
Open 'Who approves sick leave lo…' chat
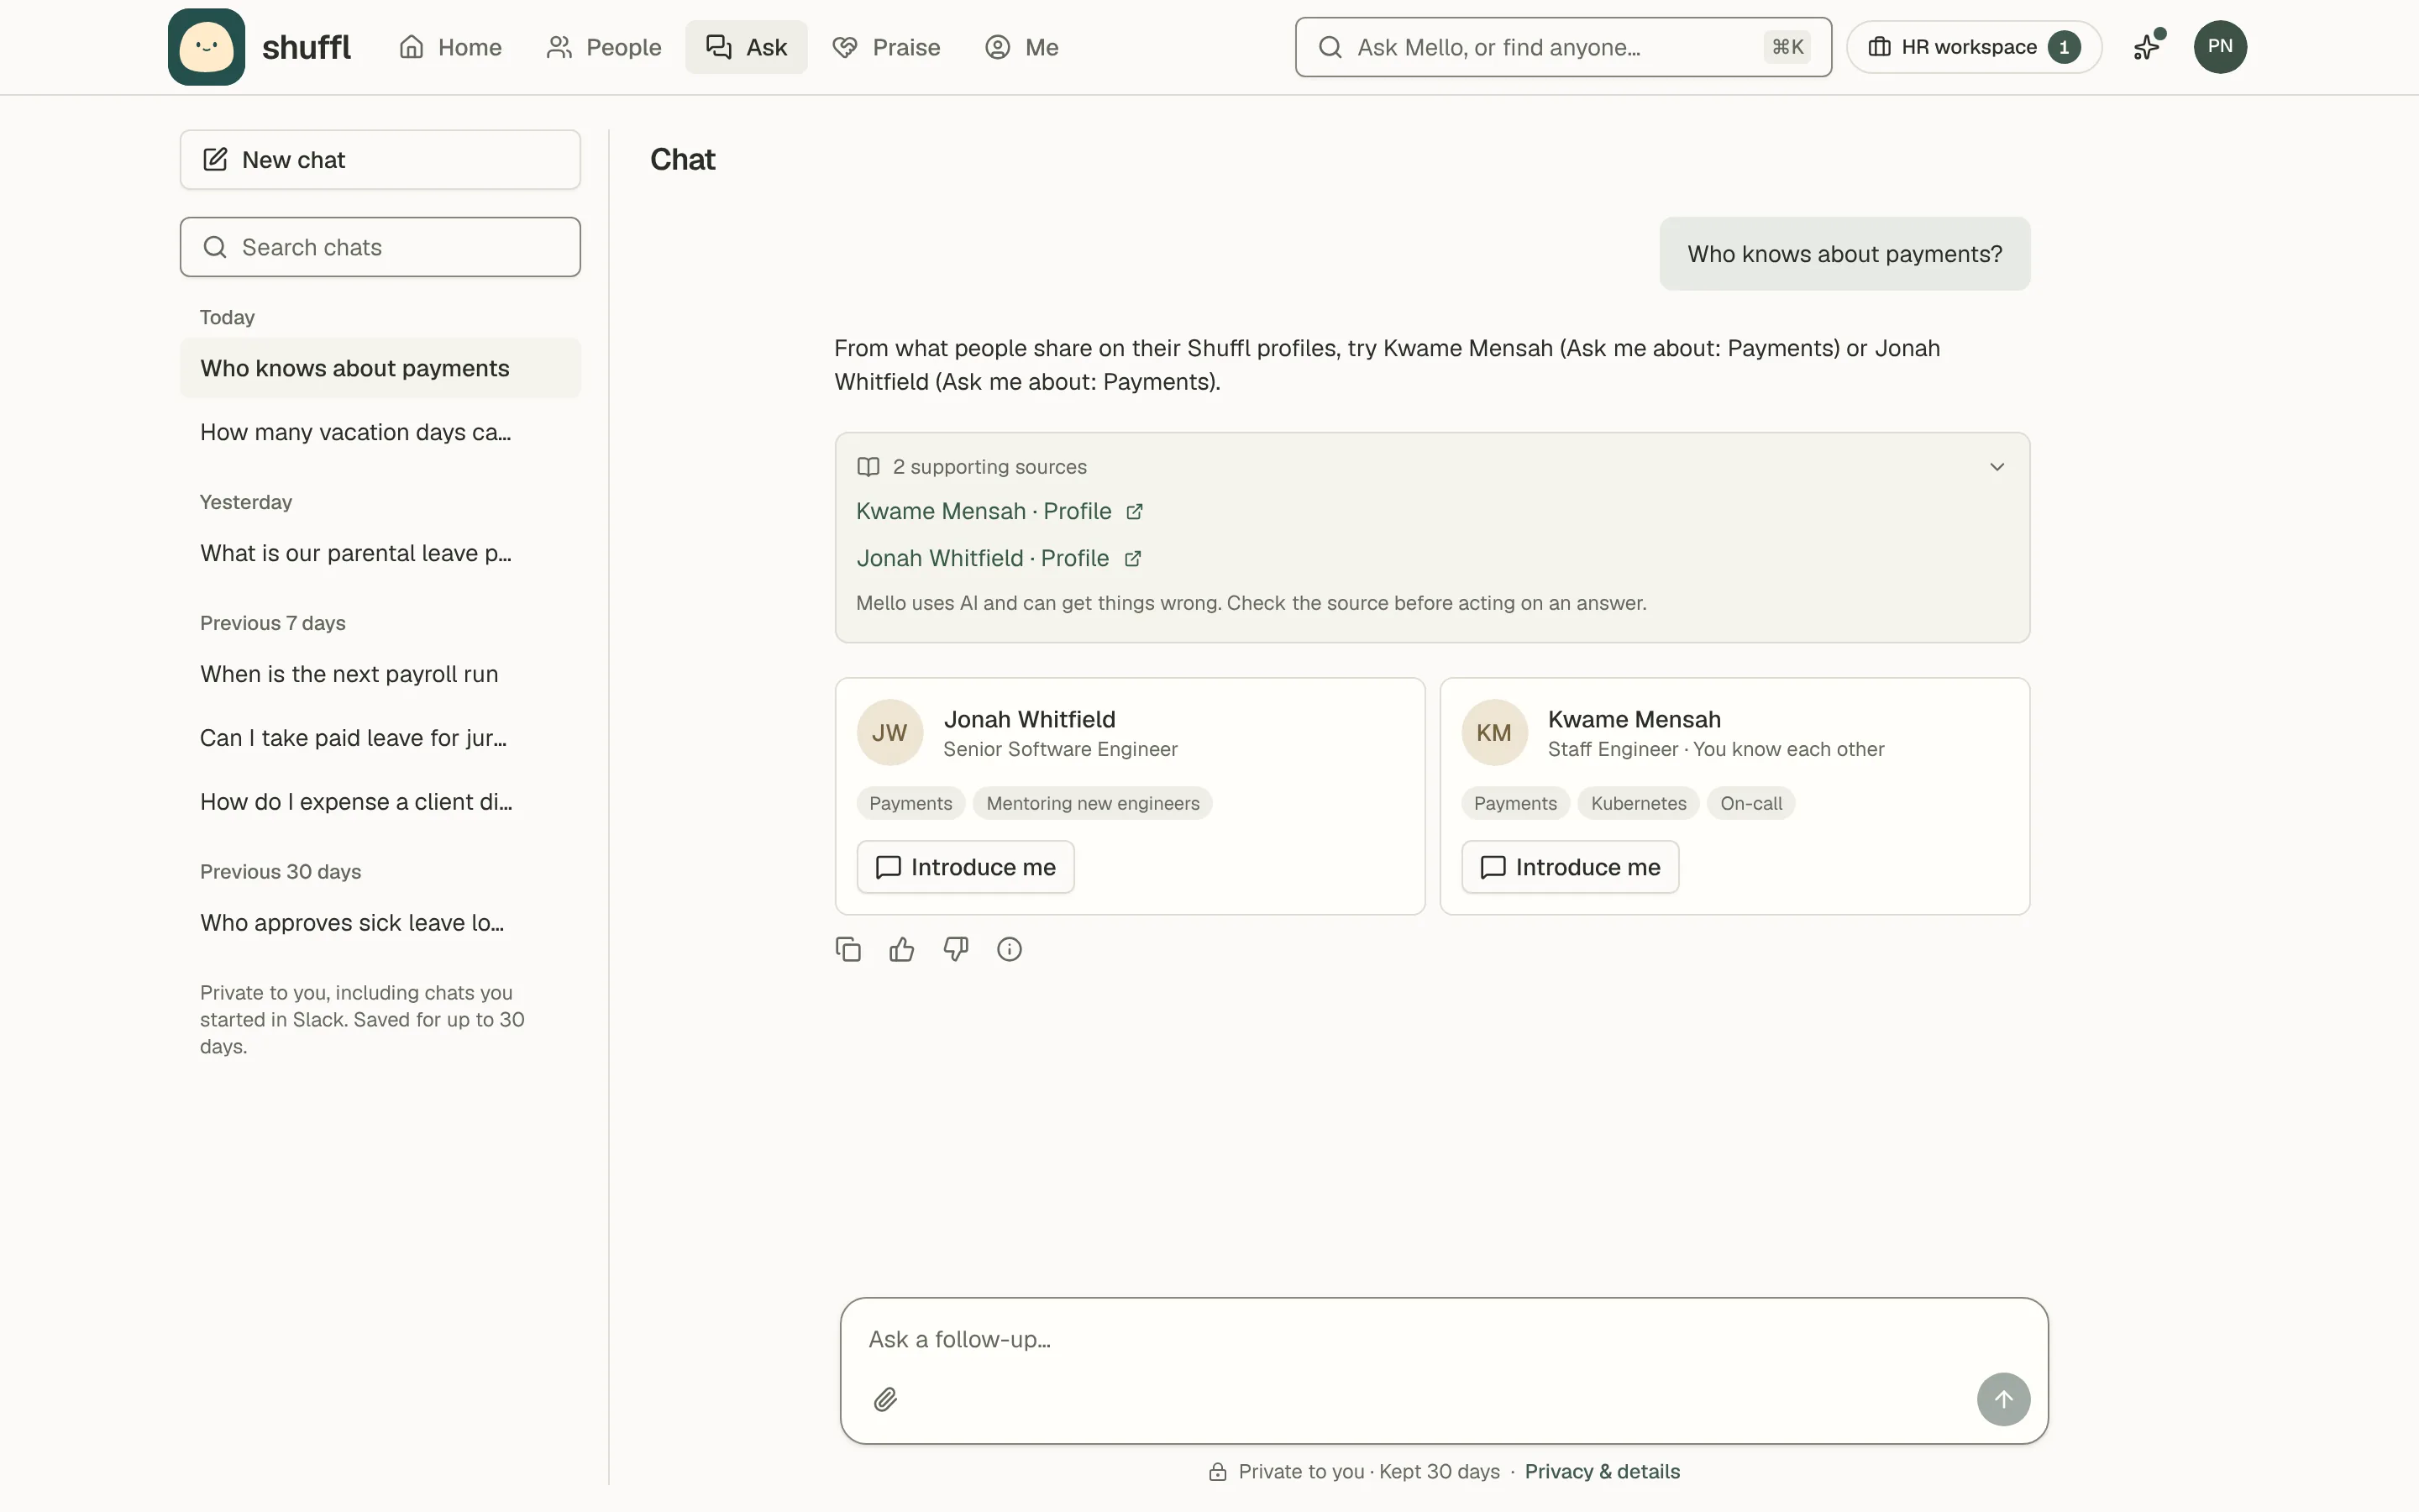(x=380, y=923)
